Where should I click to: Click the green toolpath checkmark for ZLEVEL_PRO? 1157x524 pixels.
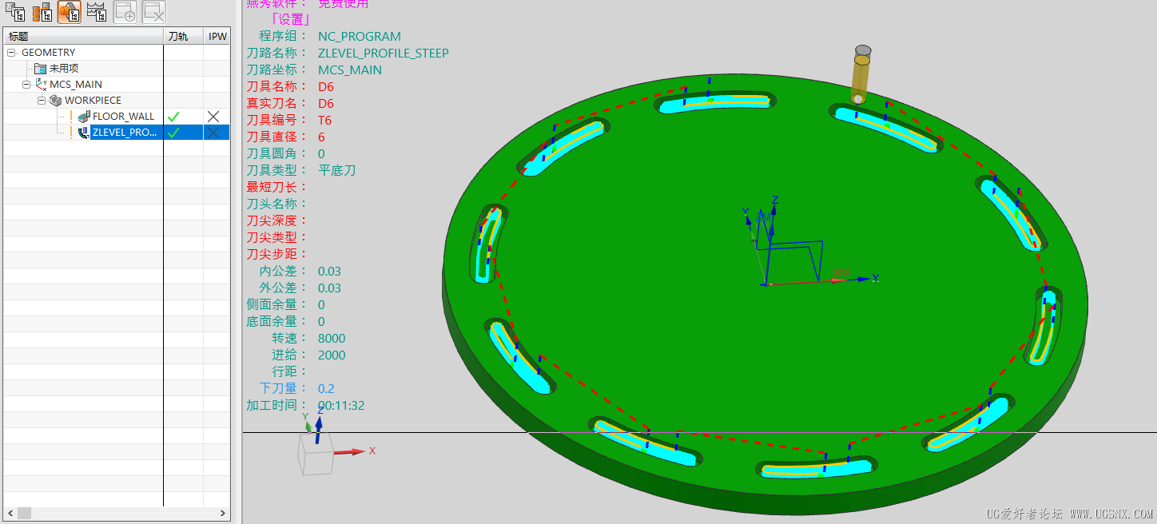[173, 133]
